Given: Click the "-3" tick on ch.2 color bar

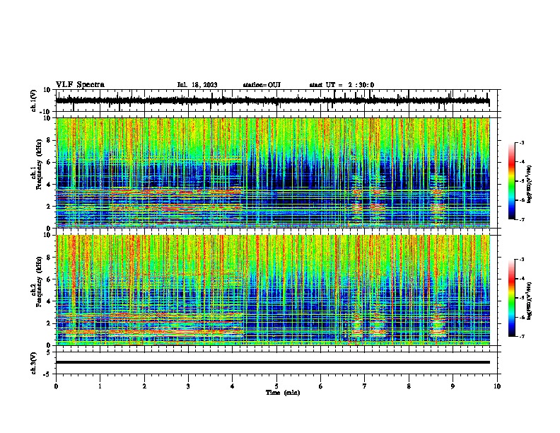Looking at the screenshot, I should coord(521,260).
